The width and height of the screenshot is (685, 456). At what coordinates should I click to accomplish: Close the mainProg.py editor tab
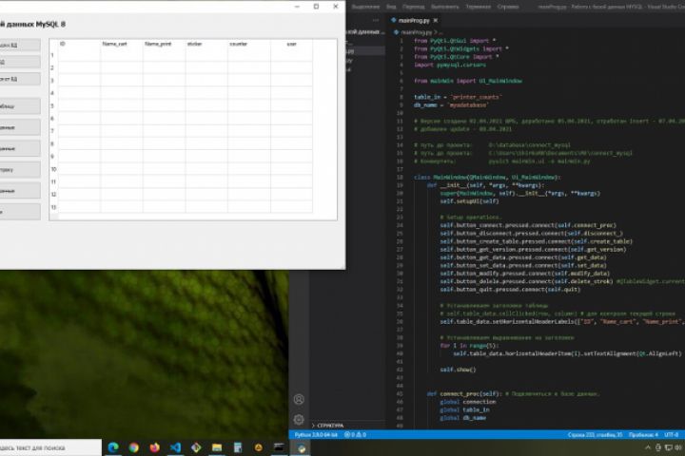click(436, 20)
